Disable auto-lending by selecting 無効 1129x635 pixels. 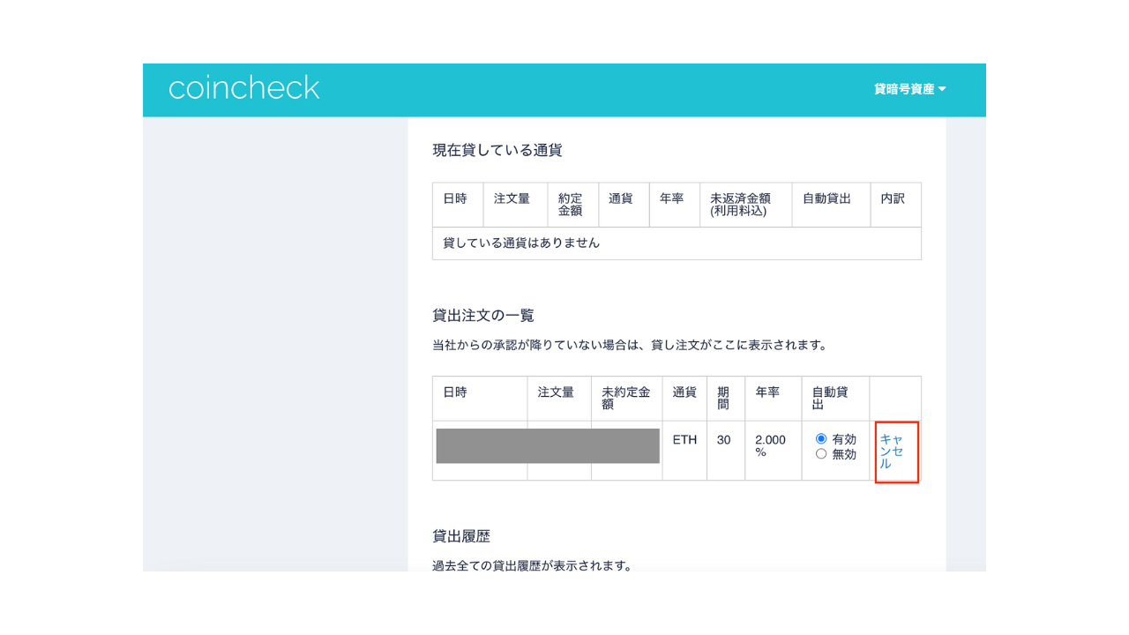(821, 453)
